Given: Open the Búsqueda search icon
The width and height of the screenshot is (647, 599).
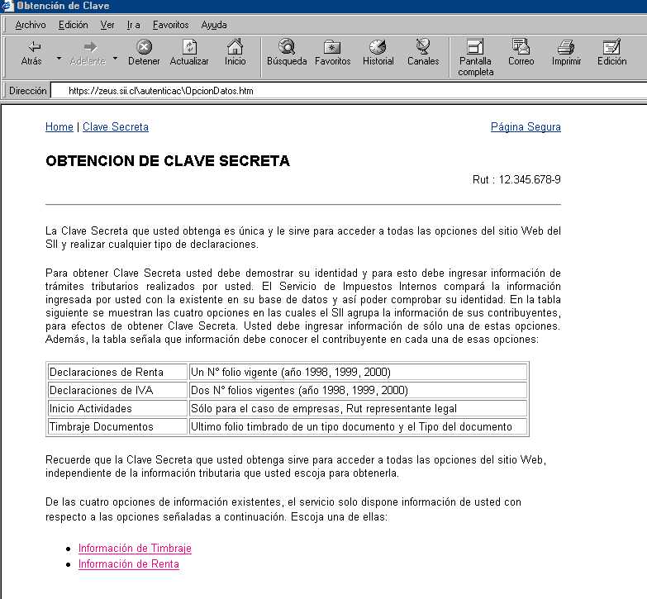Looking at the screenshot, I should click(287, 48).
